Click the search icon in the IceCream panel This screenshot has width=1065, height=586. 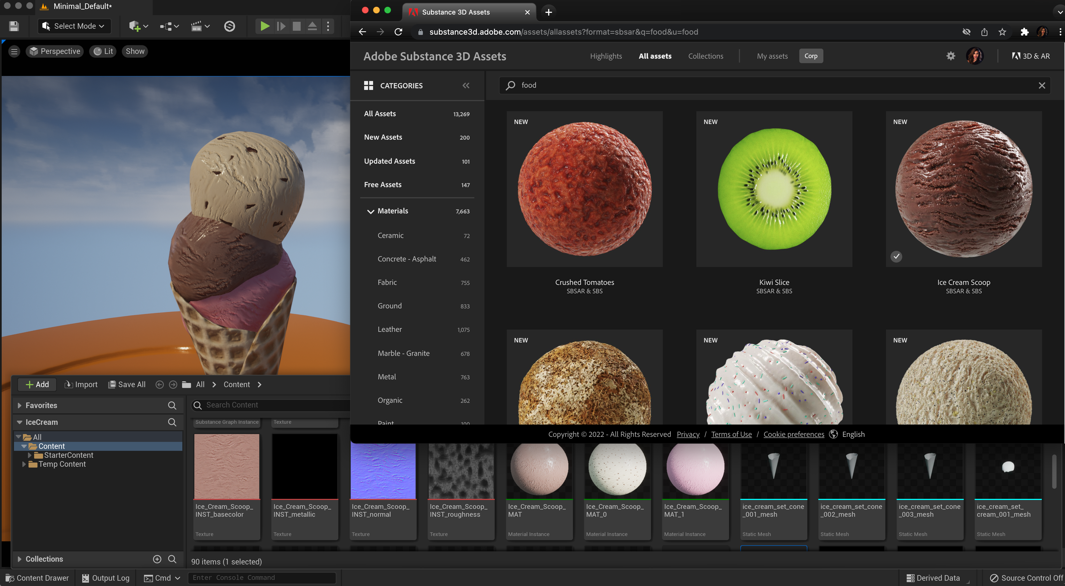[172, 422]
